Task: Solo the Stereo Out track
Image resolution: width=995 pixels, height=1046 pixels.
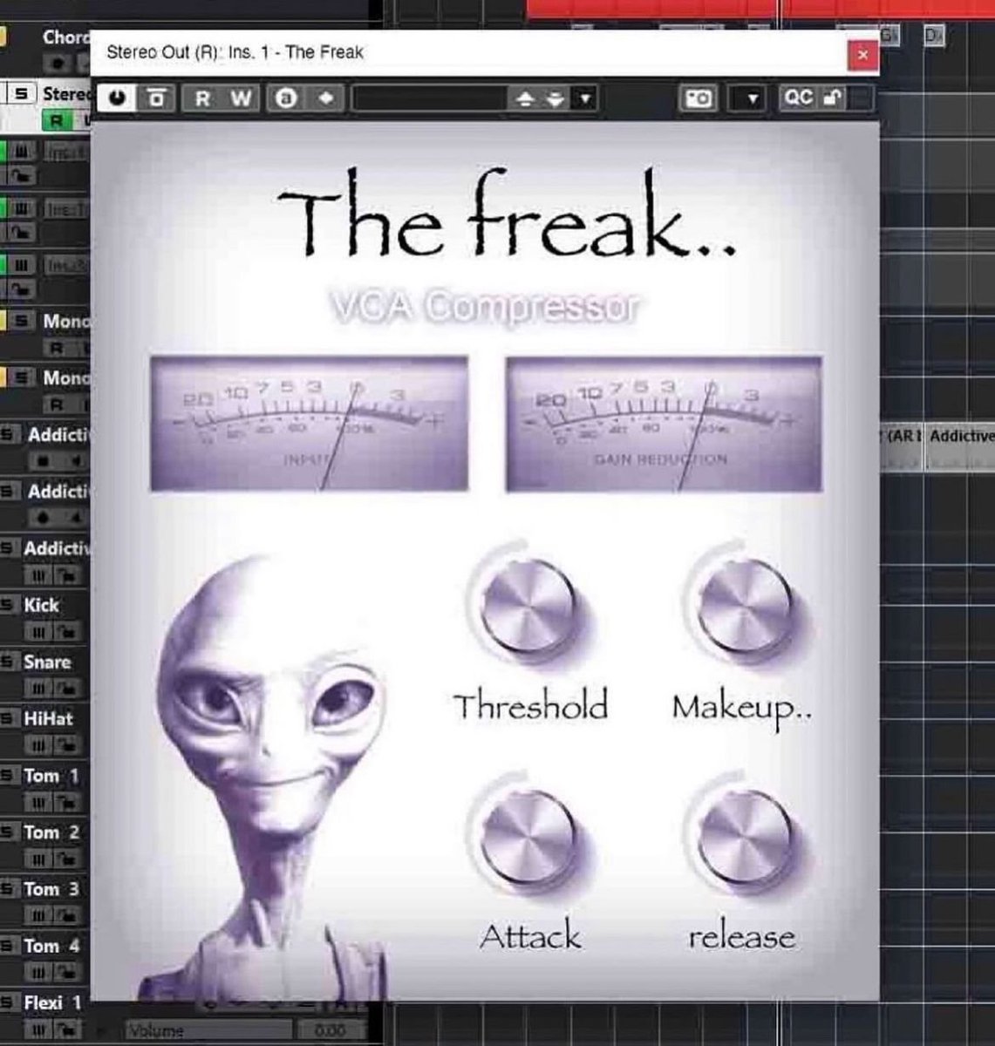Action: click(x=21, y=93)
